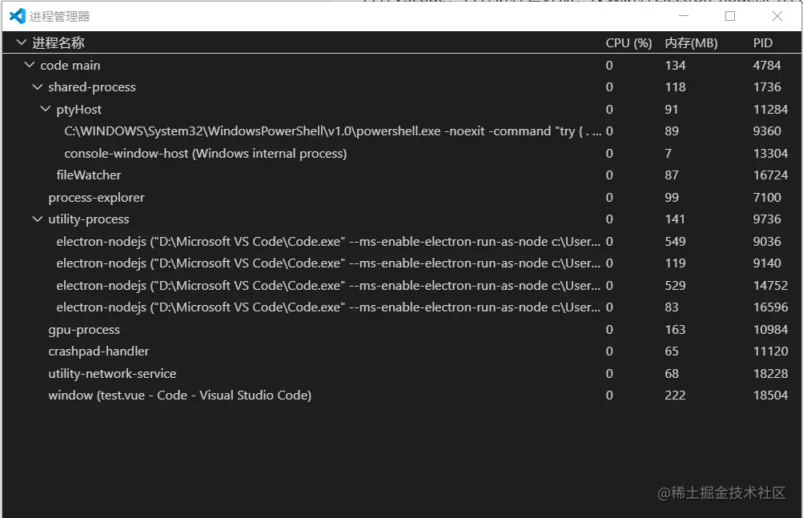Viewport: 803px width, 518px height.
Task: Click the CPU (%) column header
Action: click(x=628, y=43)
